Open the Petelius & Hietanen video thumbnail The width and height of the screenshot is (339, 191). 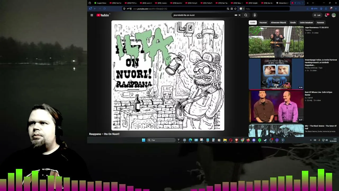coord(276,74)
